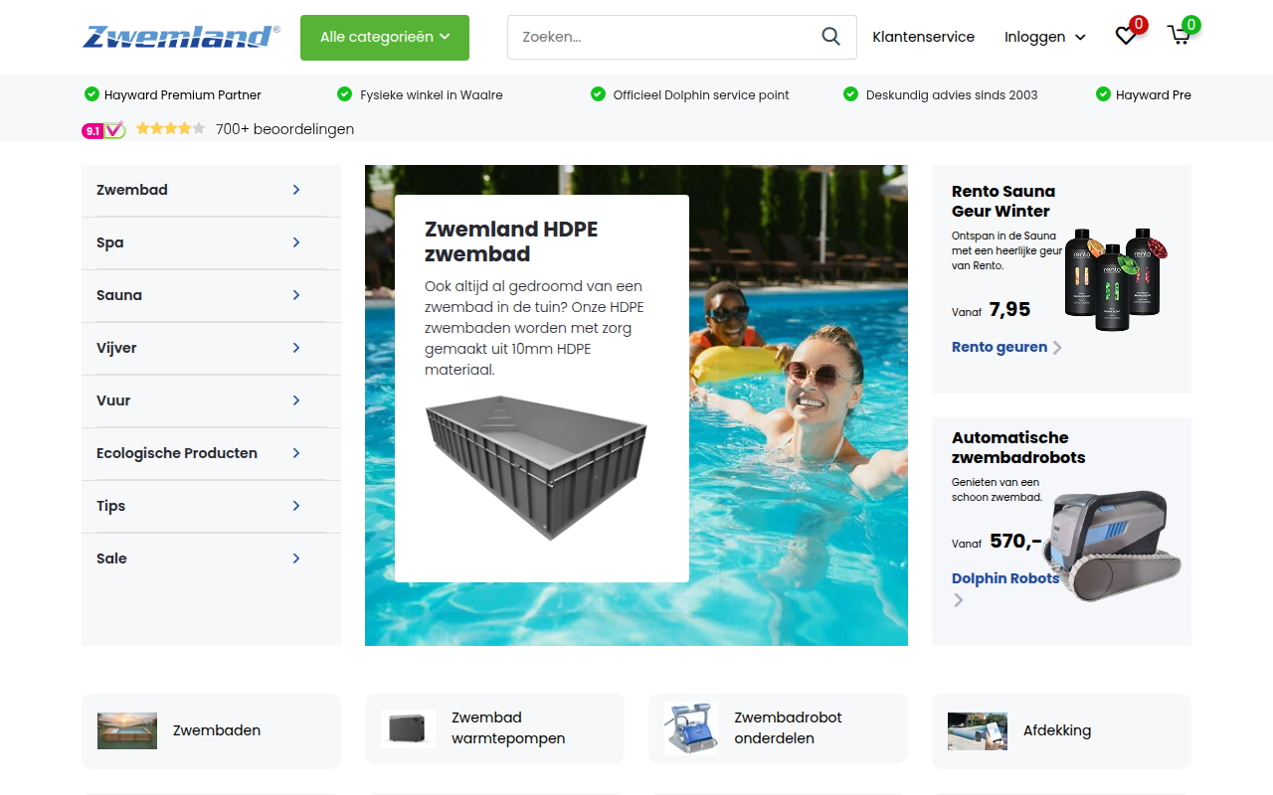Expand the Vijver menu chevron
The image size is (1273, 795).
click(x=296, y=348)
